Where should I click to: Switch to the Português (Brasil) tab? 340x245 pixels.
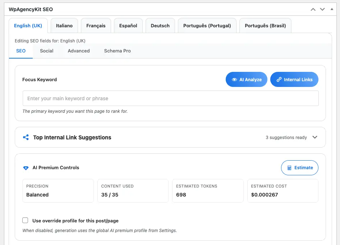(265, 26)
